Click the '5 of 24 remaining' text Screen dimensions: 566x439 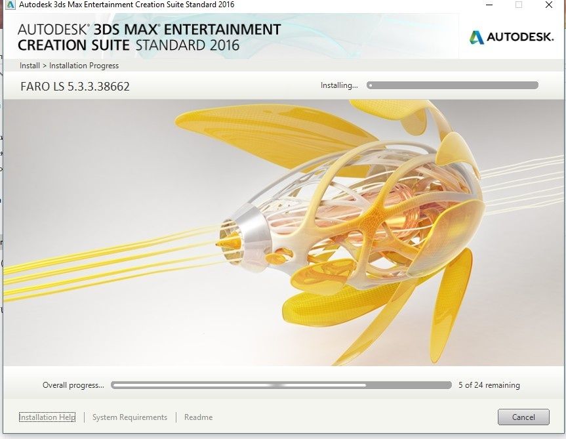point(489,385)
